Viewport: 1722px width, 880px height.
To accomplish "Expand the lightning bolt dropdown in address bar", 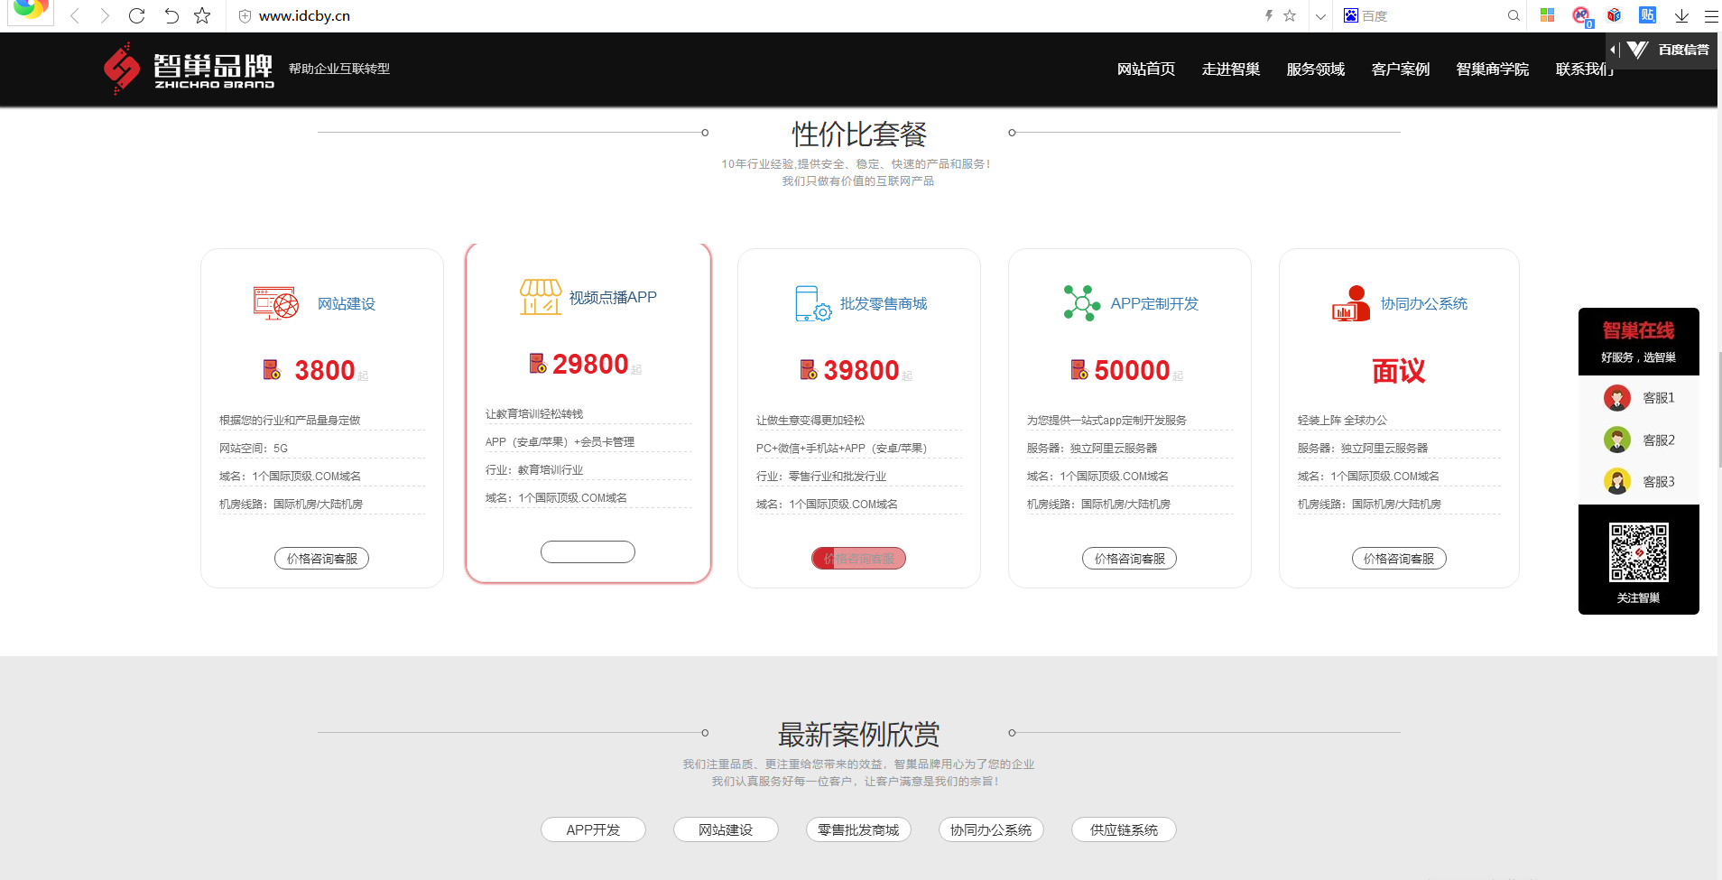I will (x=1271, y=15).
